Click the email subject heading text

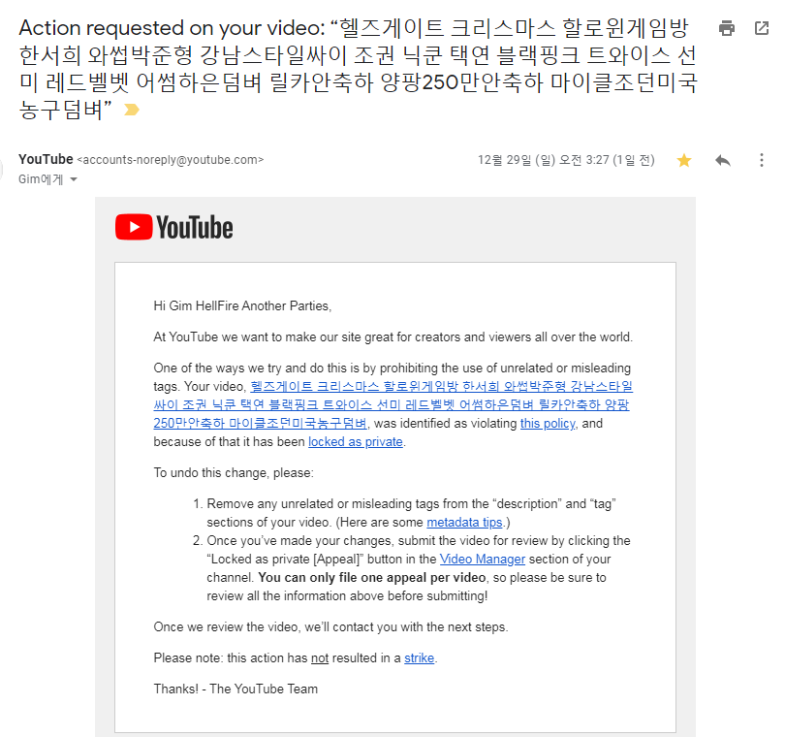pyautogui.click(x=358, y=69)
